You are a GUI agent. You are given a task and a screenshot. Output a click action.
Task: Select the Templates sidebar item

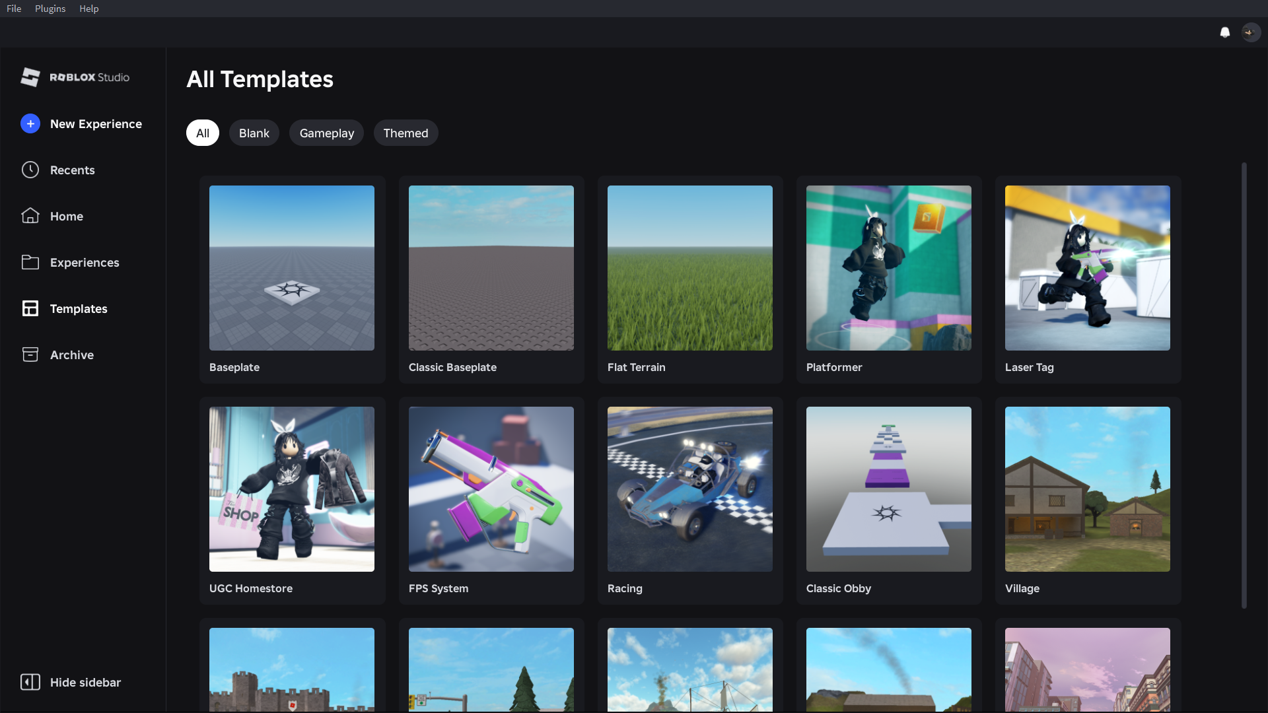78,308
